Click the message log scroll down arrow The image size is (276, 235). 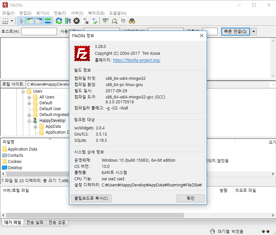273,76
